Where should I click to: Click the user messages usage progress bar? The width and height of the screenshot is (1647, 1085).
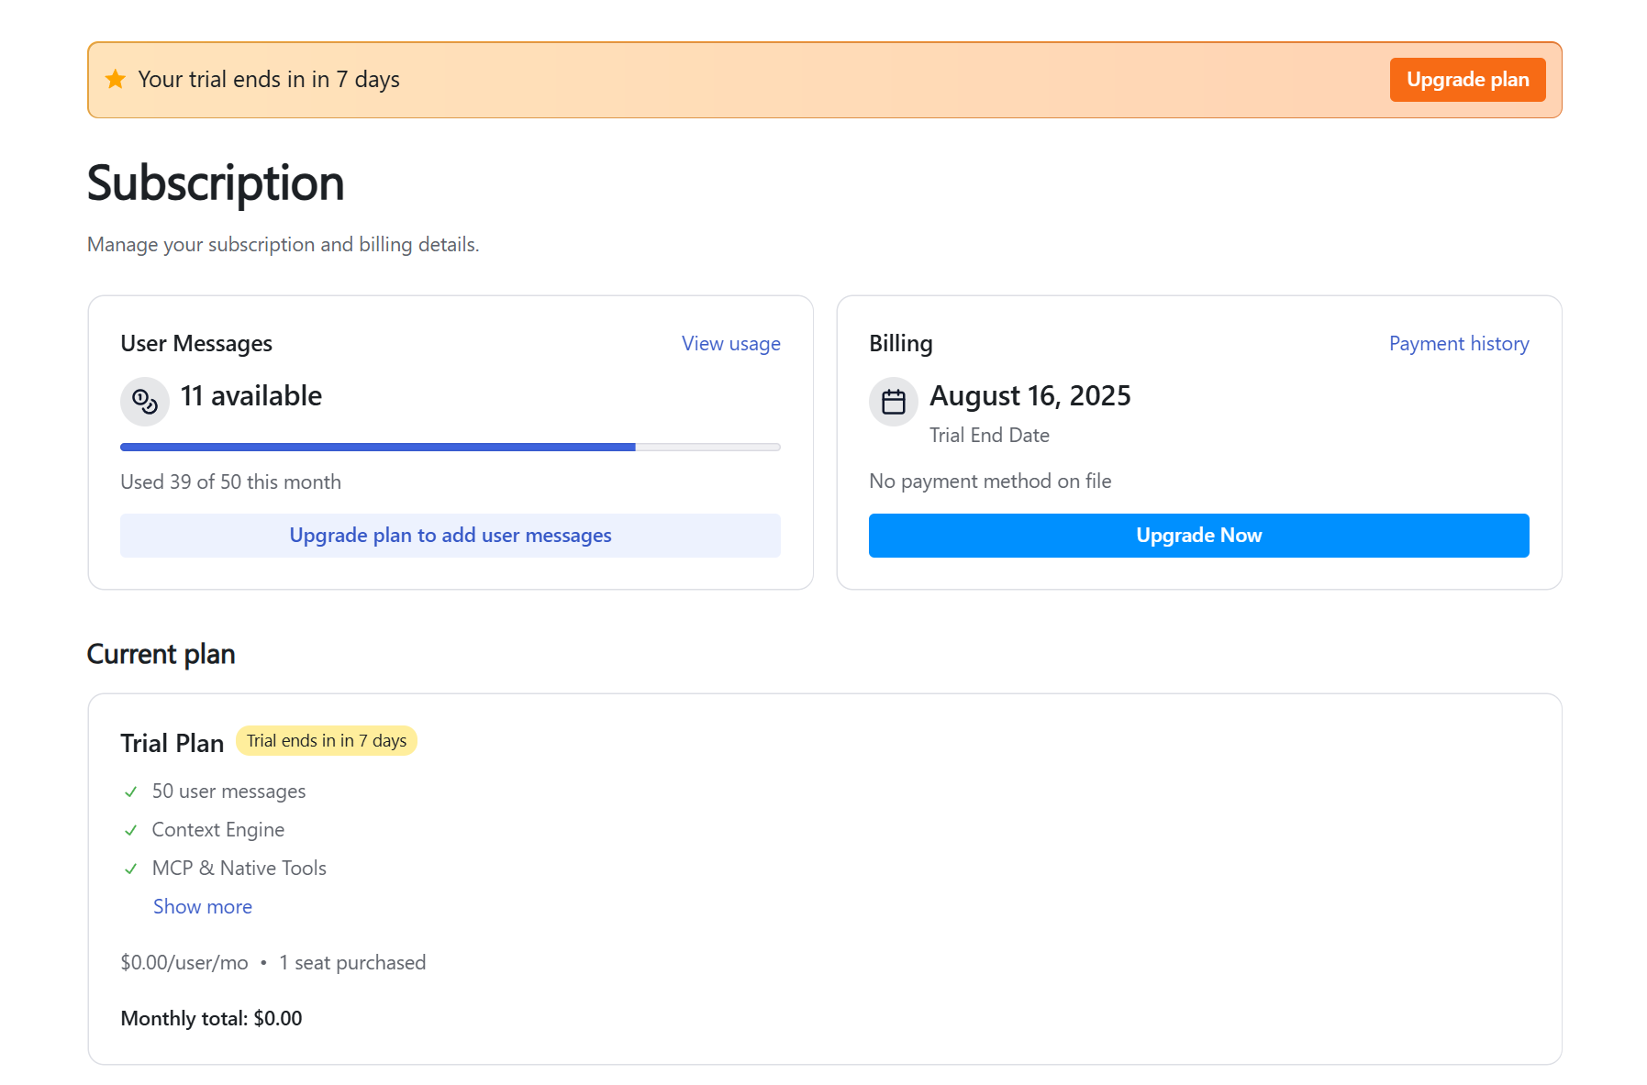(451, 448)
